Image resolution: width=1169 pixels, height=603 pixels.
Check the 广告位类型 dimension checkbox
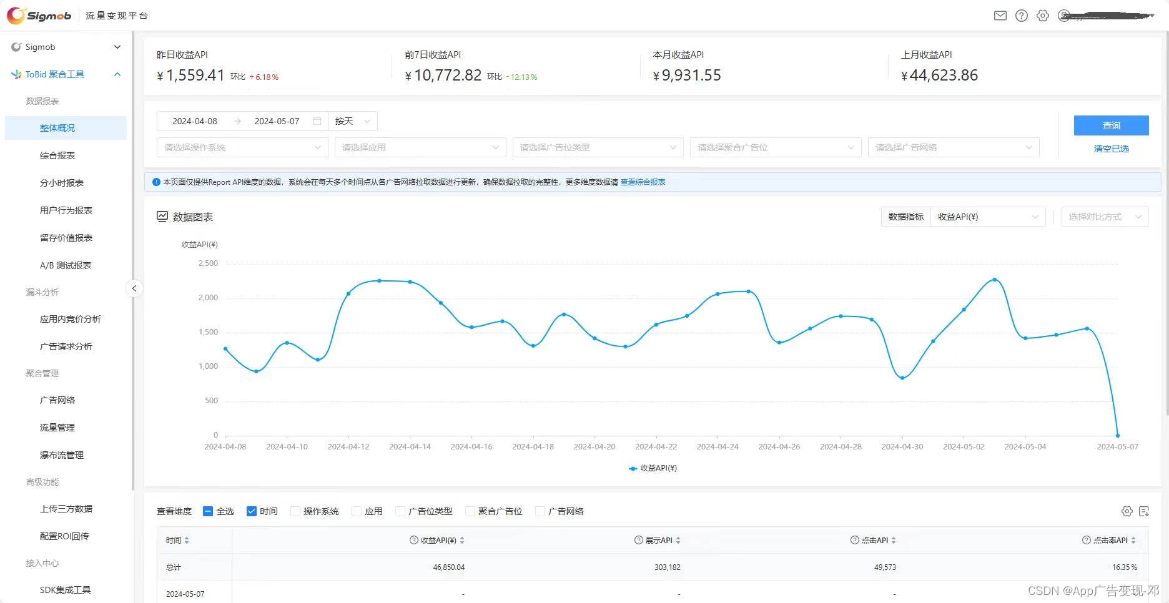[x=400, y=511]
